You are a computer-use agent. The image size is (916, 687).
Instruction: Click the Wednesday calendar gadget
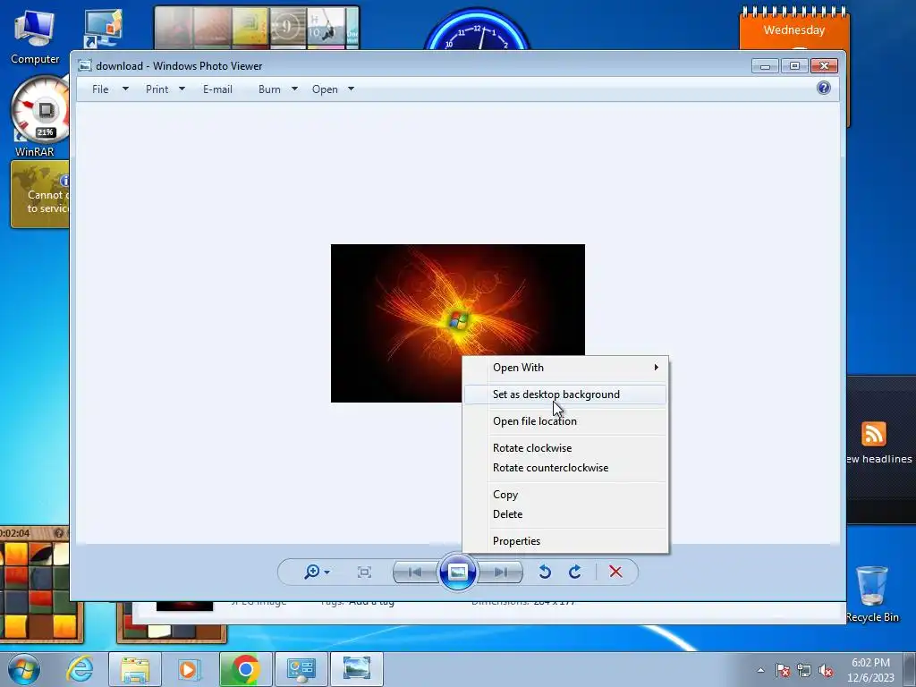pyautogui.click(x=794, y=28)
